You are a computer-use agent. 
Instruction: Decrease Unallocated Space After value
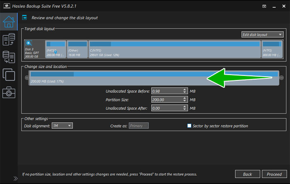[x=185, y=110]
